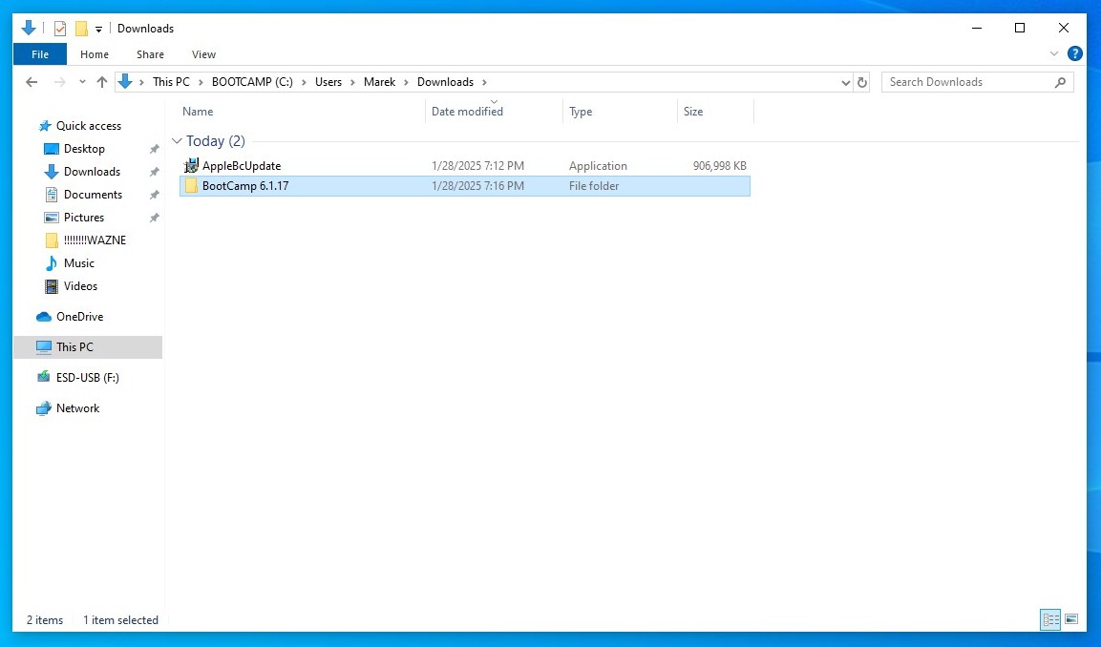This screenshot has width=1101, height=647.
Task: Click the Downloads icon in address bar
Action: [125, 82]
